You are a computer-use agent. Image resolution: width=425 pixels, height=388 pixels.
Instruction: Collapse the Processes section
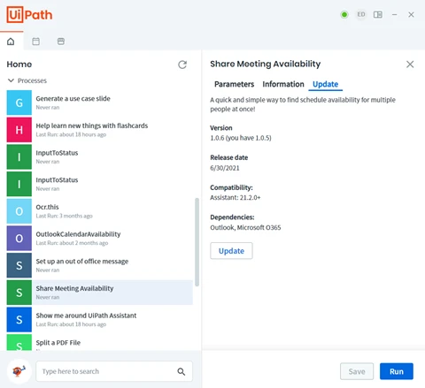(11, 80)
